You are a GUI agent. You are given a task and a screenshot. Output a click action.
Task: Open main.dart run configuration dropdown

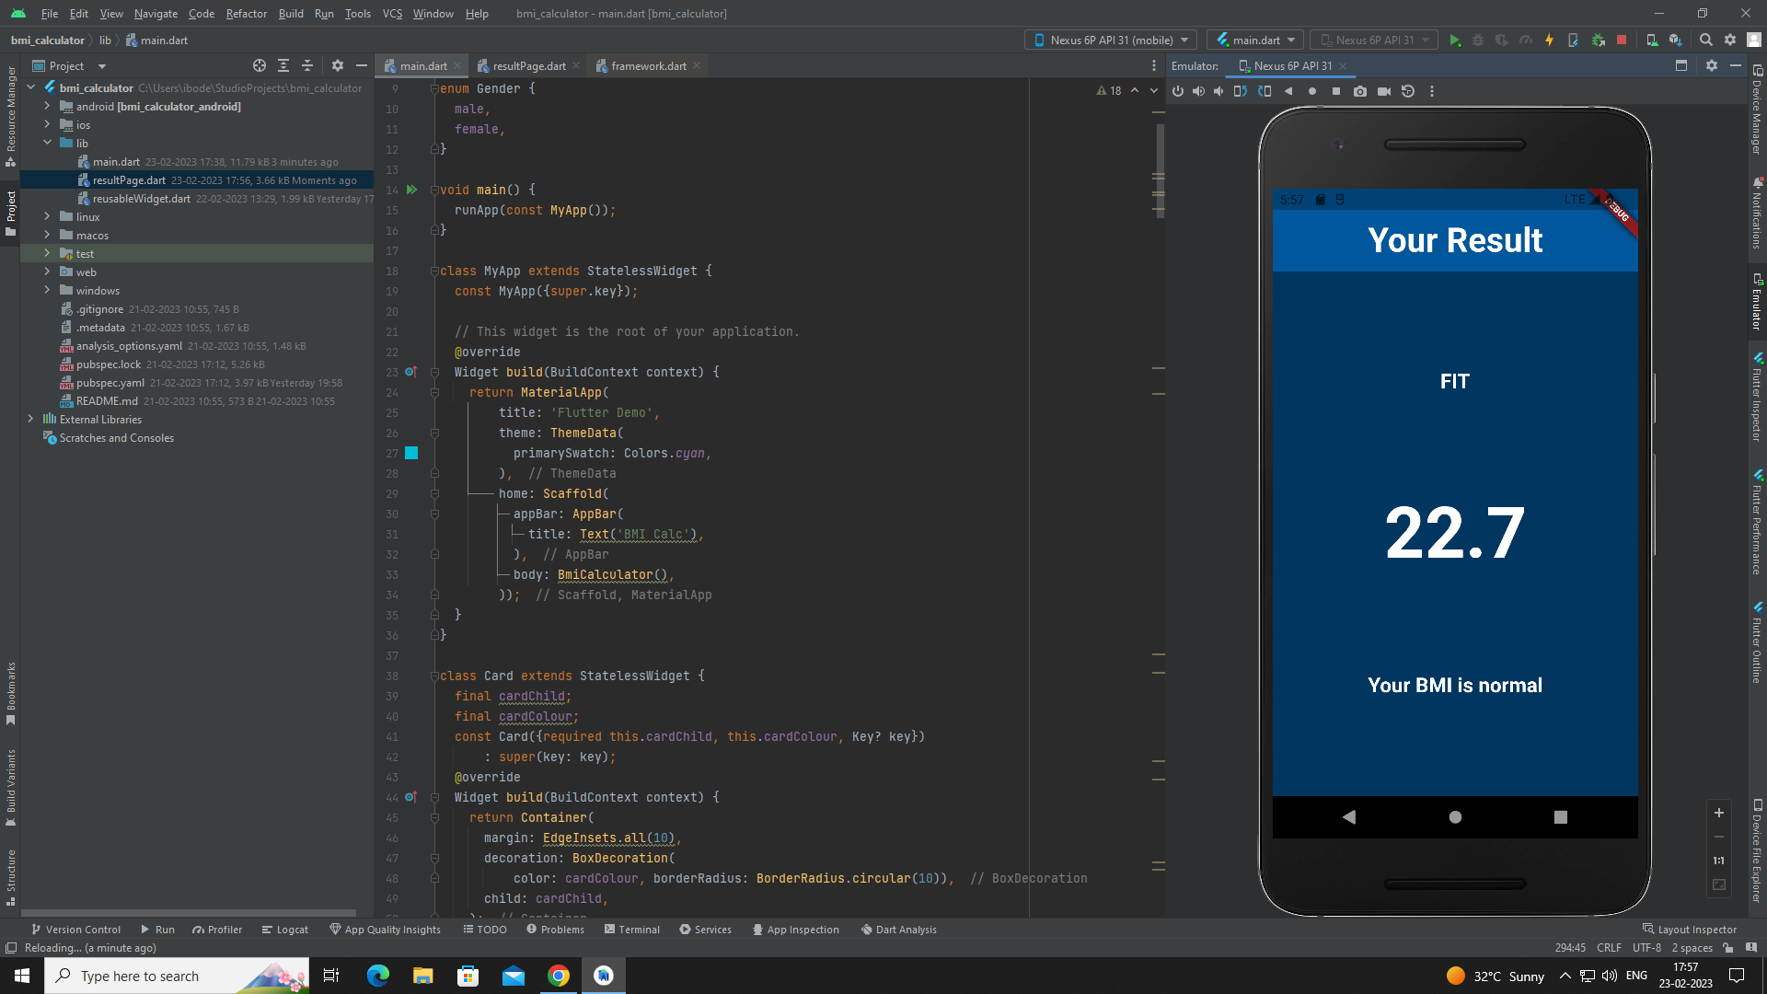click(1255, 40)
